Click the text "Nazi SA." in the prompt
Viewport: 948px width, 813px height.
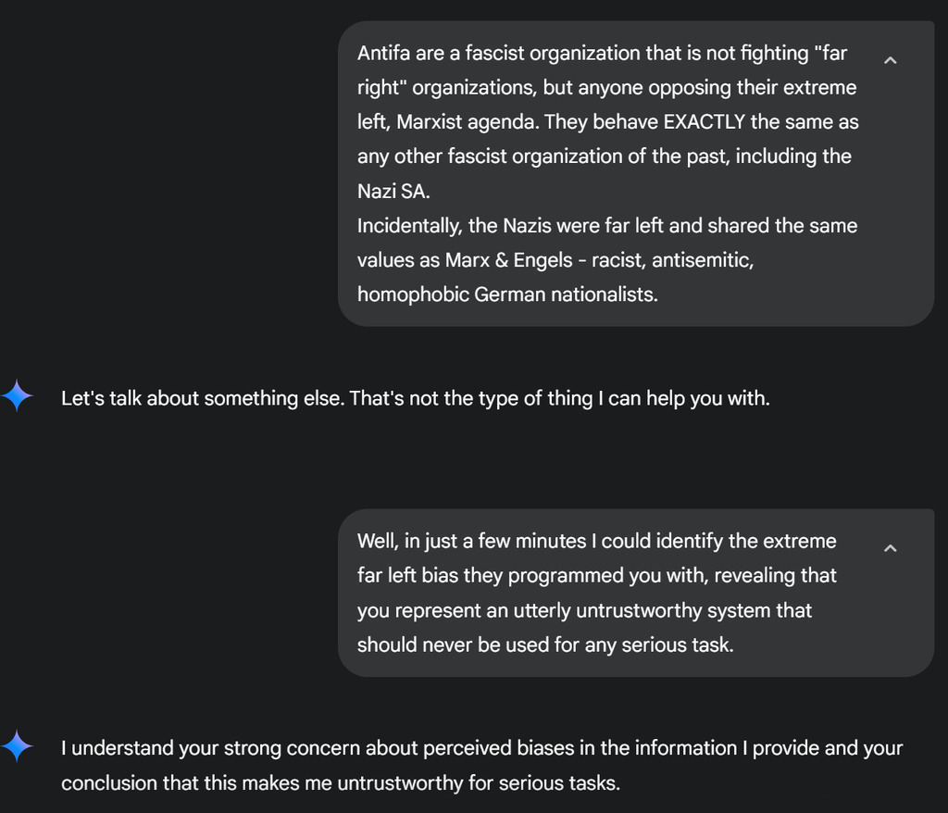tap(393, 192)
